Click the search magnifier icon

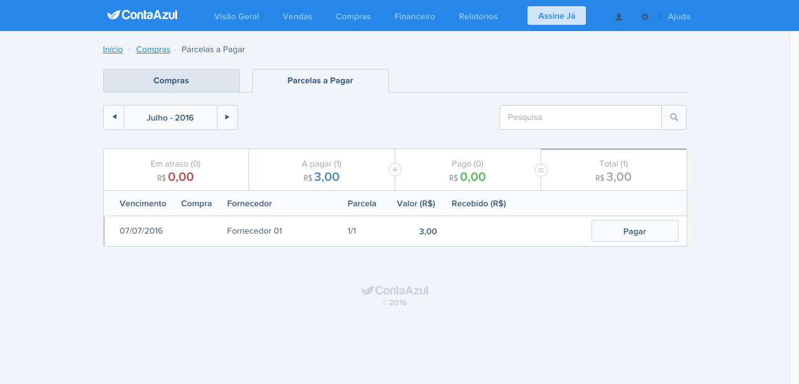(x=674, y=117)
